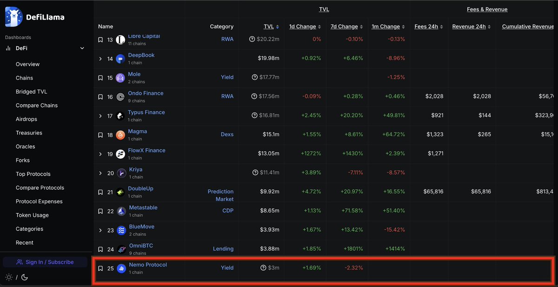The image size is (558, 287).
Task: Open Prediction Market category link
Action: pyautogui.click(x=220, y=195)
